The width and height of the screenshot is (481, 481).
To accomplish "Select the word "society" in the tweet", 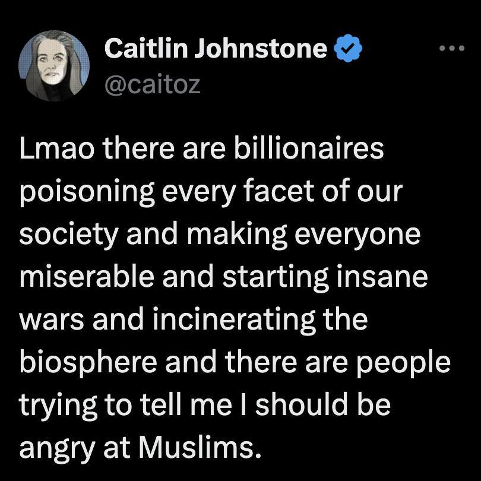I will pyautogui.click(x=68, y=236).
